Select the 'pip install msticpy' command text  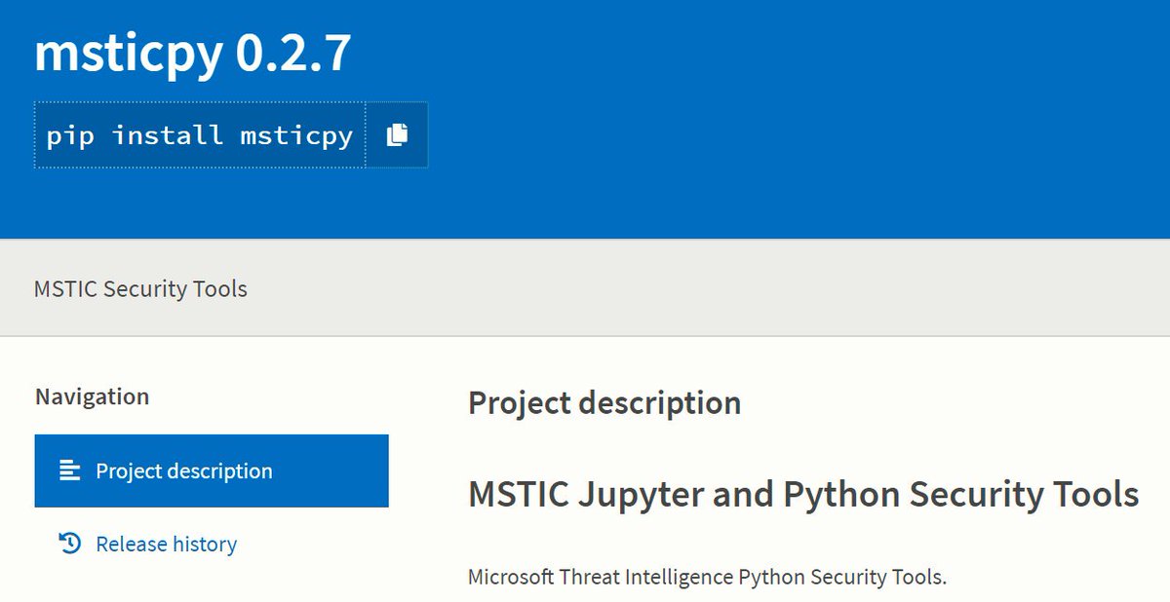click(x=200, y=134)
